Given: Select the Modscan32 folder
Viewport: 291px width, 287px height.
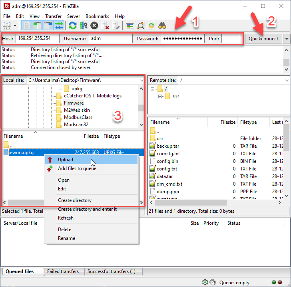Looking at the screenshot, I should 76,125.
